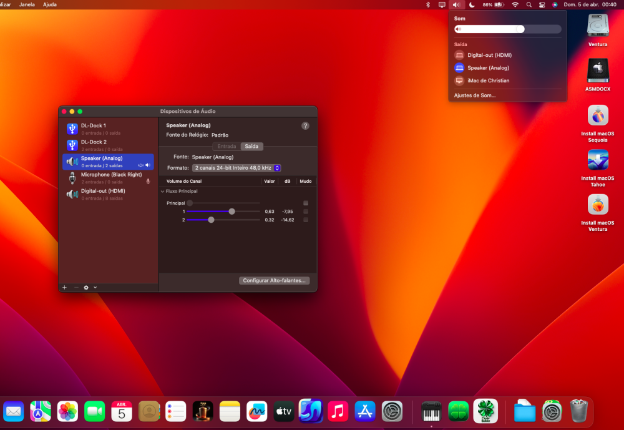This screenshot has height=430, width=624.
Task: Open the Ventura drive on the desktop
Action: pos(598,27)
